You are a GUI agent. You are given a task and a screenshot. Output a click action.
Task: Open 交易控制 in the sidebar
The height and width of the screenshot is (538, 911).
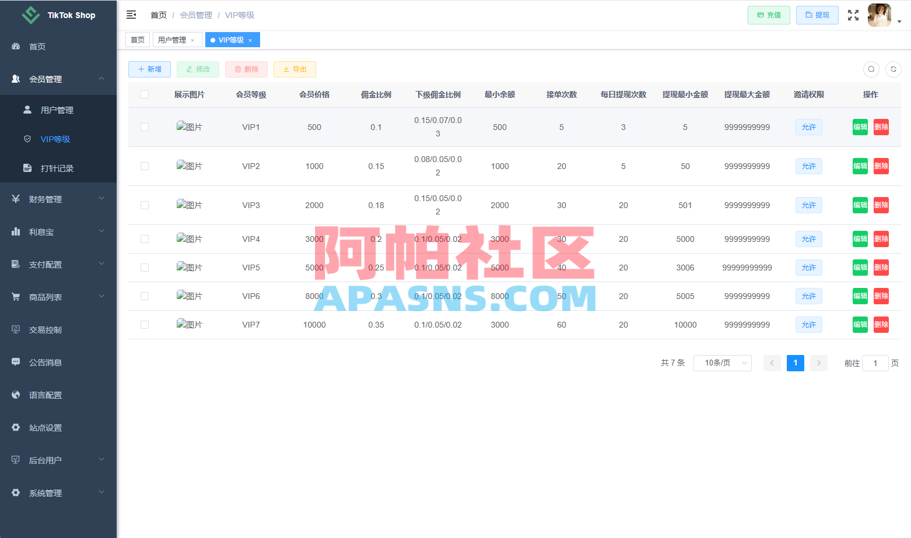58,330
